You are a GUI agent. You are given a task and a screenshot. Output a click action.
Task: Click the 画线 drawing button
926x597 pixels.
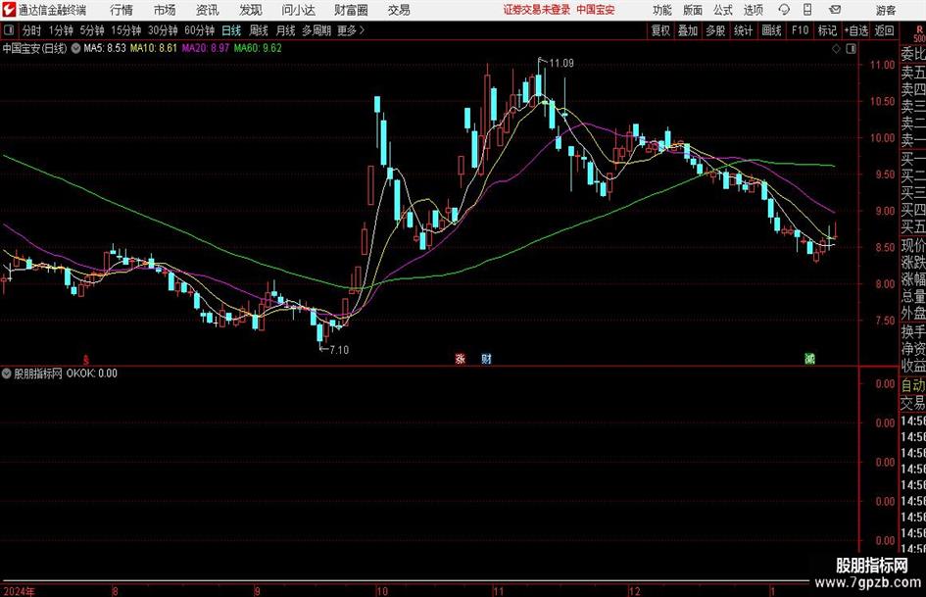coord(771,30)
